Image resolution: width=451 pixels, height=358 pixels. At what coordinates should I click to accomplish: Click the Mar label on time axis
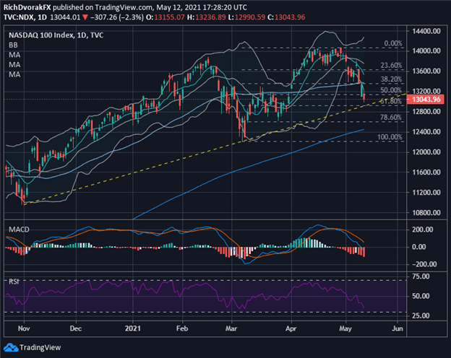(231, 328)
